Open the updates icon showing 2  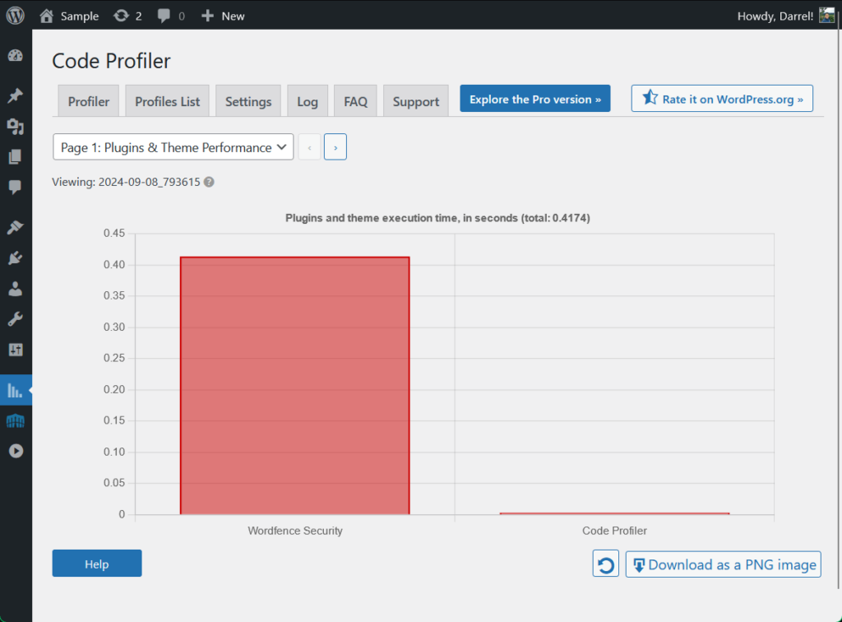coord(127,16)
